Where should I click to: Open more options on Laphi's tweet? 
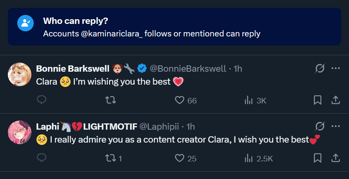click(x=336, y=126)
